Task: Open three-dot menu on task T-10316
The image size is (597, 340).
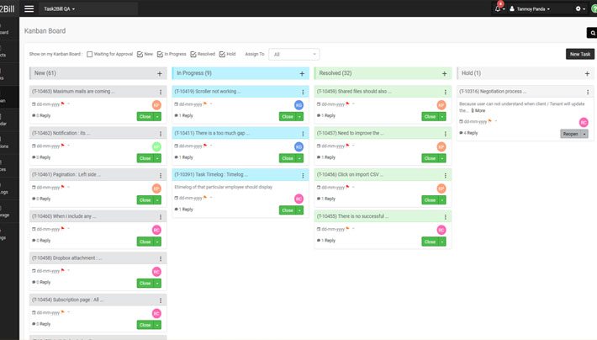Action: coord(587,91)
